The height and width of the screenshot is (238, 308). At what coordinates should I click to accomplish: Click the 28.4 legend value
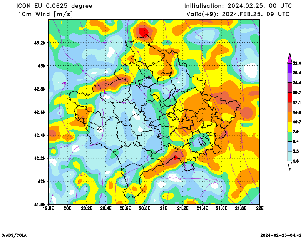pos(297,73)
